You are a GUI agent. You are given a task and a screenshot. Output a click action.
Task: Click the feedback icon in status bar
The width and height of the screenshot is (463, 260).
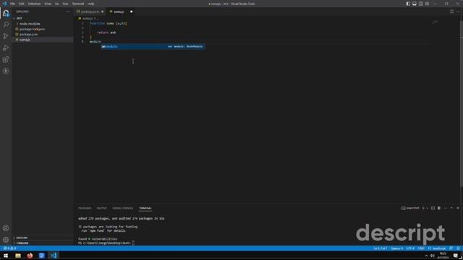click(x=451, y=248)
